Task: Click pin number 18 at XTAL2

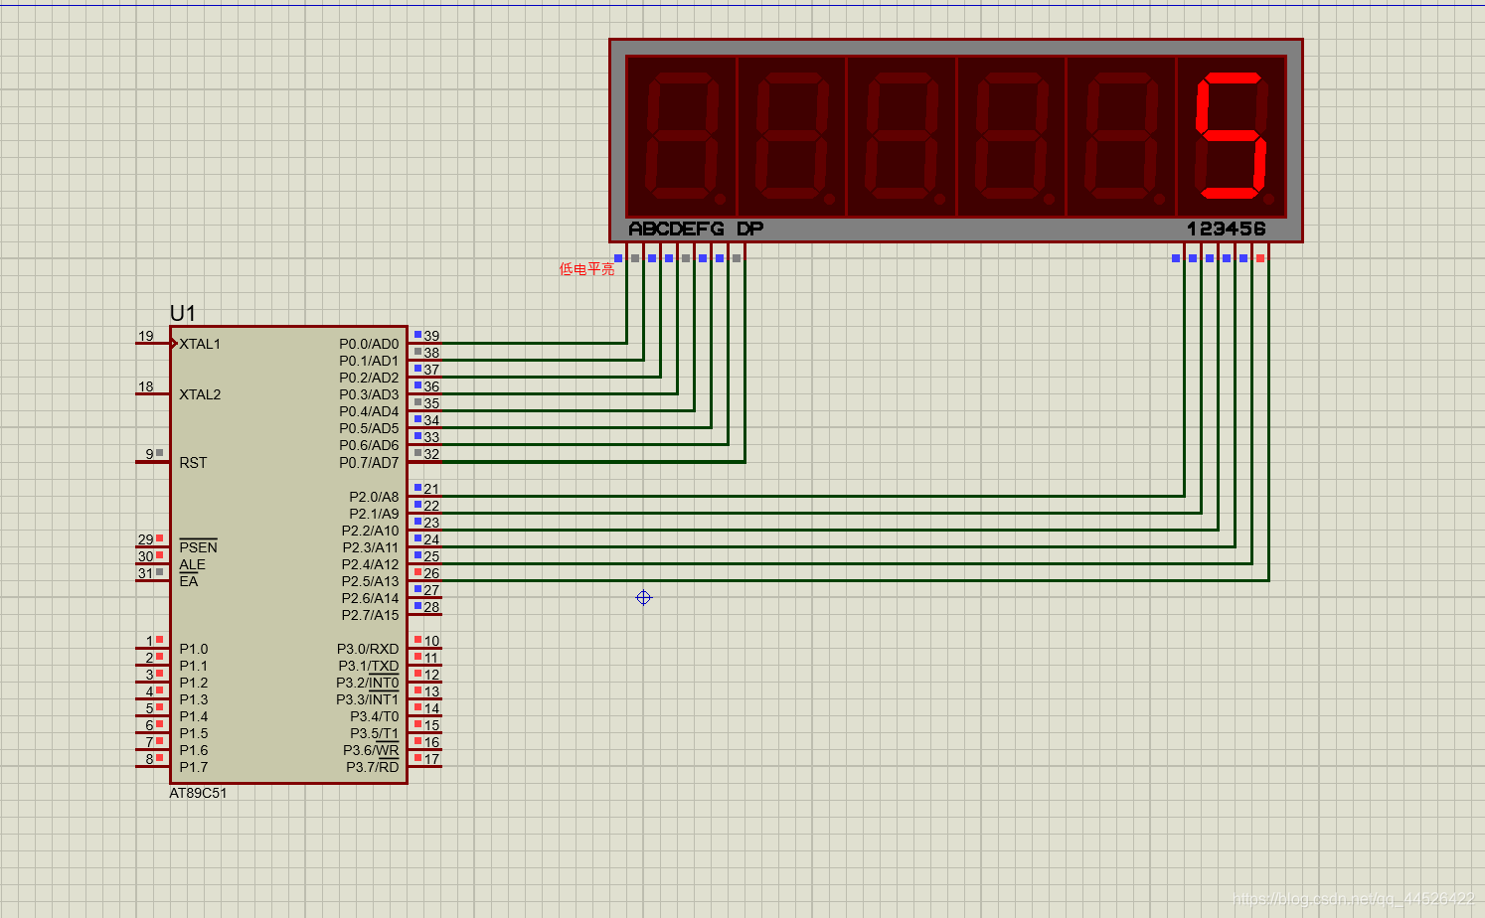Action: (146, 386)
